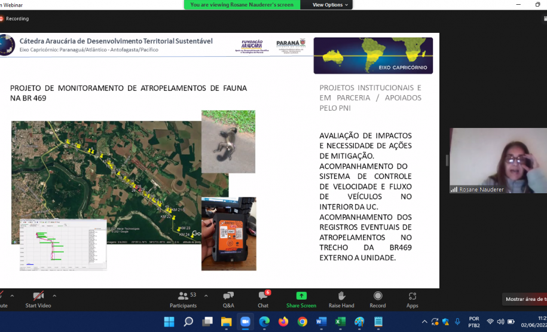Image resolution: width=547 pixels, height=332 pixels.
Task: Click the volume icon in system tray
Action: 500,322
